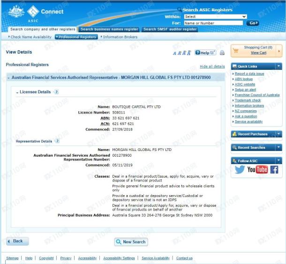Select the second font size icon
This screenshot has height=264, width=286.
point(179,53)
